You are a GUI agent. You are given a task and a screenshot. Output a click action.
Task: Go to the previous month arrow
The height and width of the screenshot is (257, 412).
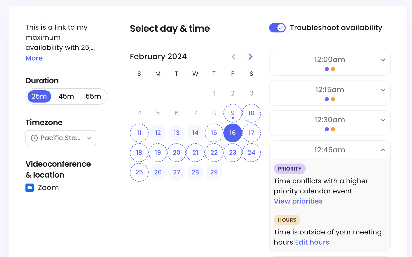[x=234, y=57]
